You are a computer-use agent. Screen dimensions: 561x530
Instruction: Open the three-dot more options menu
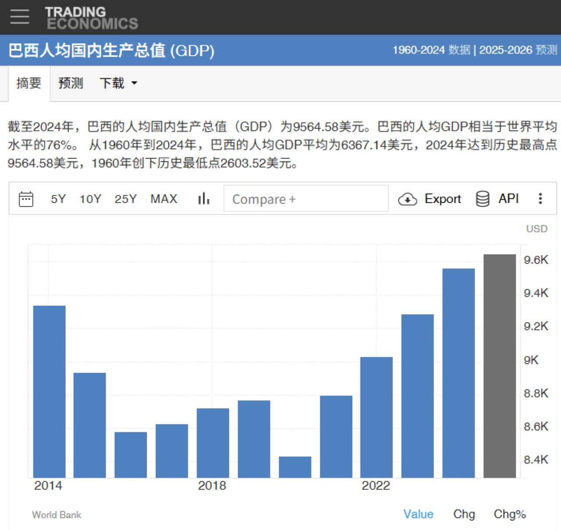tap(540, 199)
